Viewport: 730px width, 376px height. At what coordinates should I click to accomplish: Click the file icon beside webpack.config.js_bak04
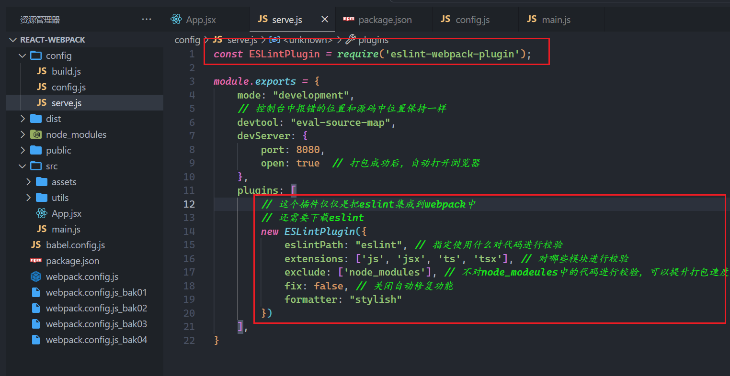click(36, 340)
